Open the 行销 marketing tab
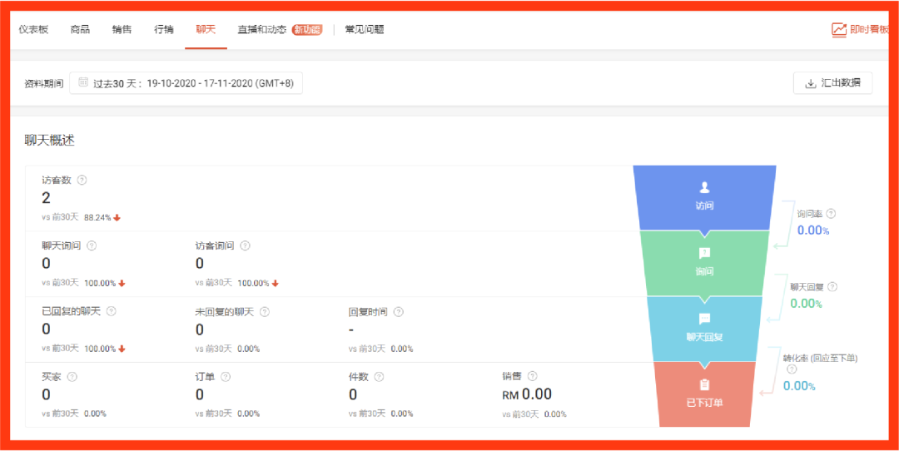 (x=164, y=30)
